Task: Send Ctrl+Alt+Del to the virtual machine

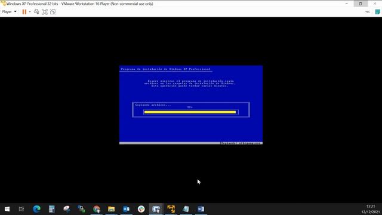Action: (36, 12)
